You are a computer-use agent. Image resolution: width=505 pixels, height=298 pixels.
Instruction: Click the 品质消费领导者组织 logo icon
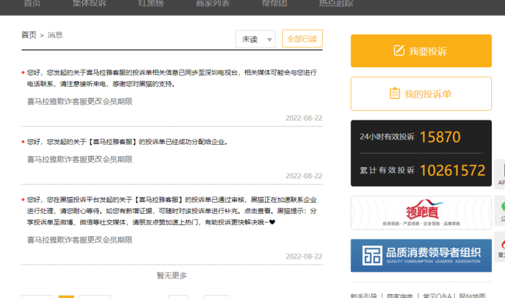click(x=373, y=255)
